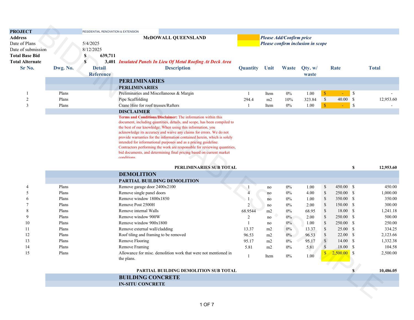Viewport: 414px width, 320px height.
Task: Click the red Terms and Conditions disclaimer paragraph
Action: pos(177,137)
